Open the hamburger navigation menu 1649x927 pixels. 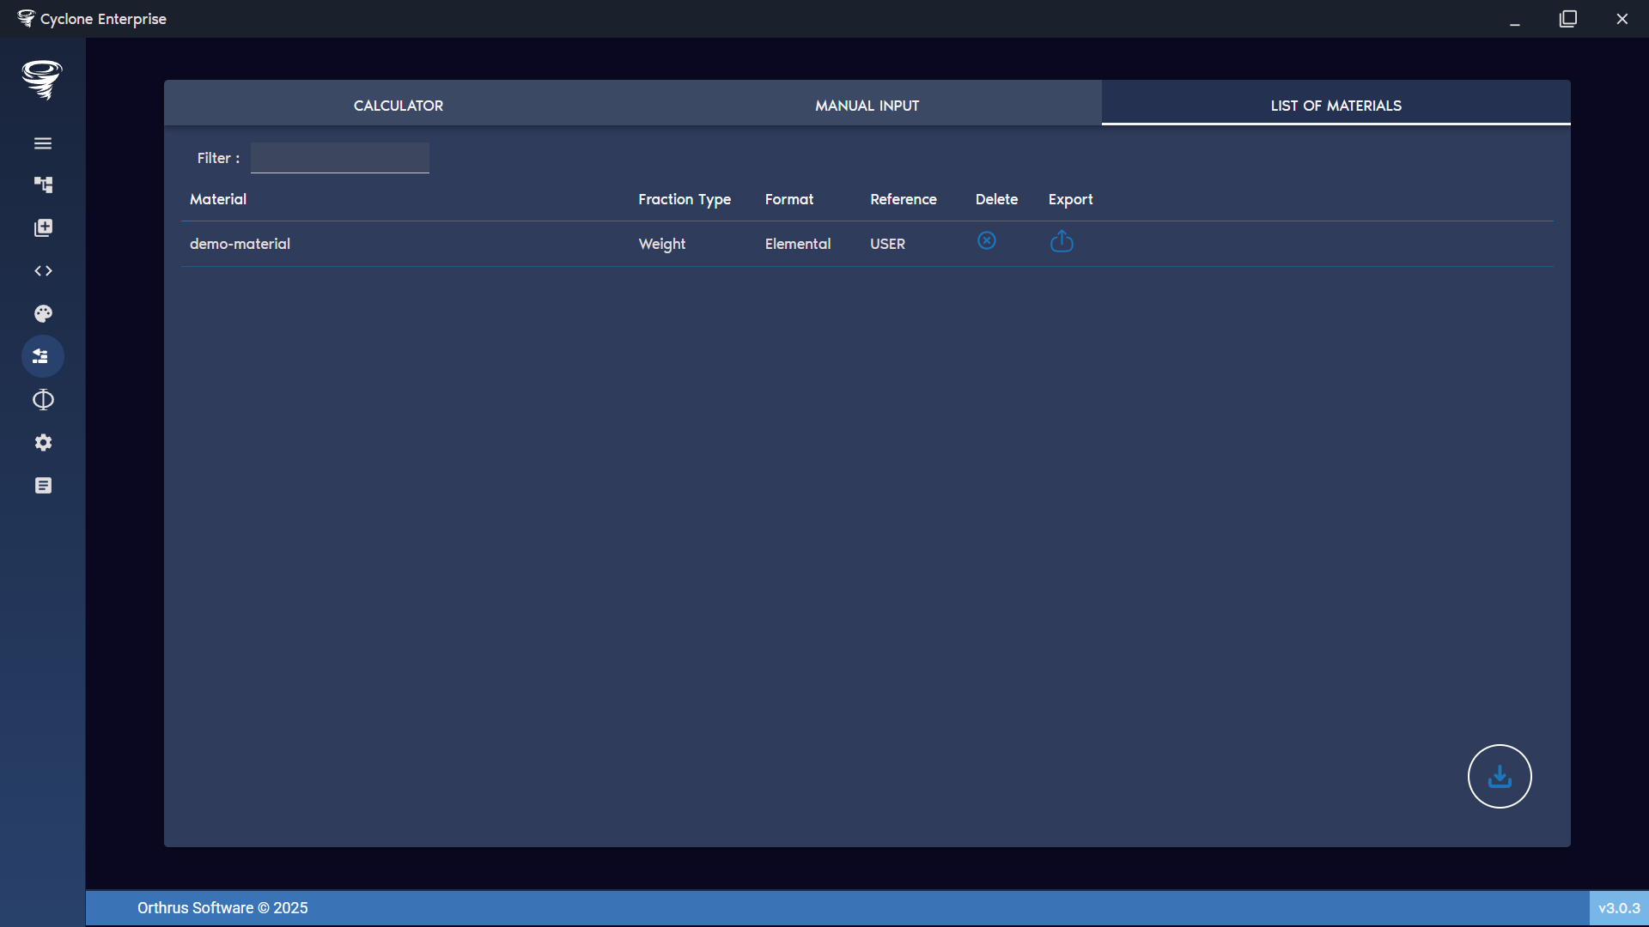pos(43,142)
